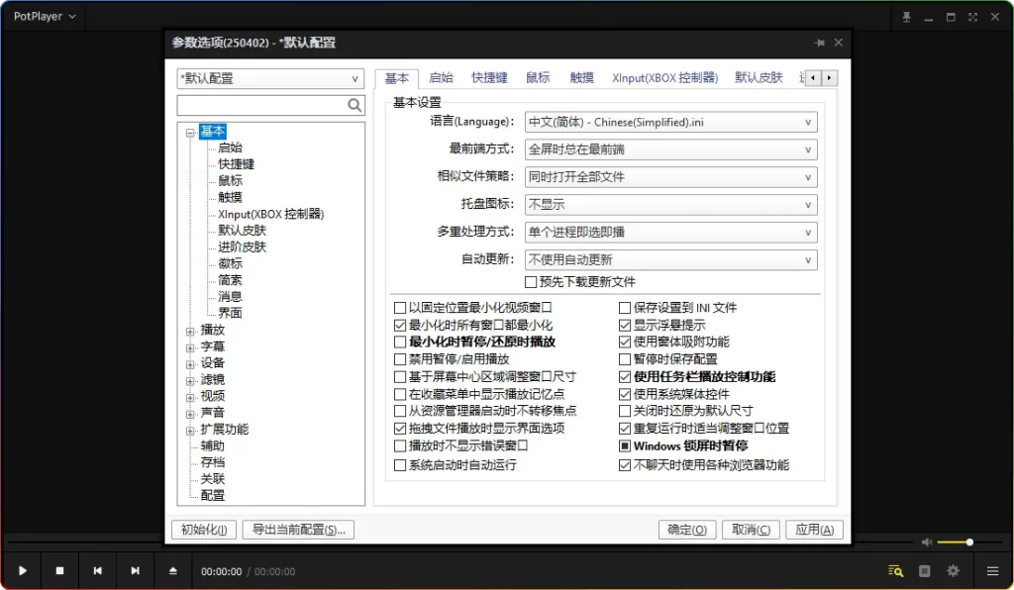Open the 语言(Language) dropdown
This screenshot has width=1014, height=590.
[x=670, y=122]
